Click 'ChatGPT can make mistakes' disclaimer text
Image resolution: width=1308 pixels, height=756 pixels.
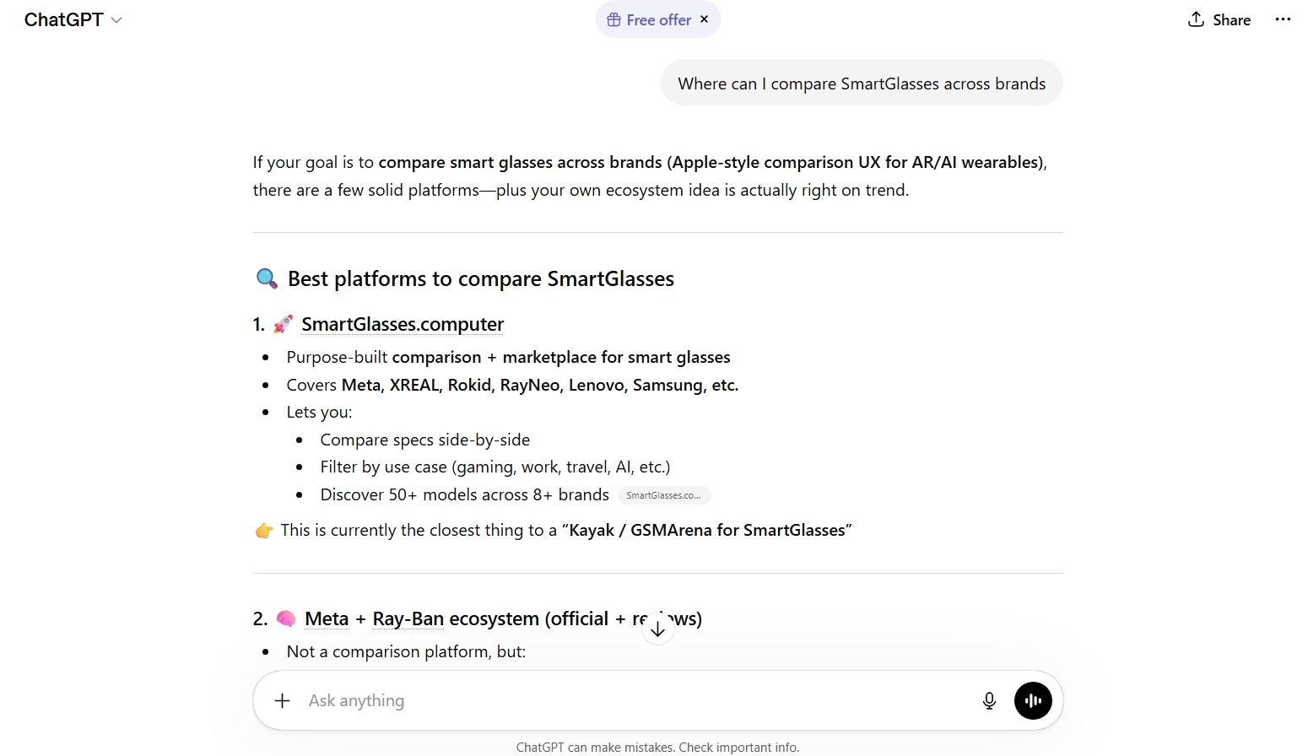(x=657, y=747)
